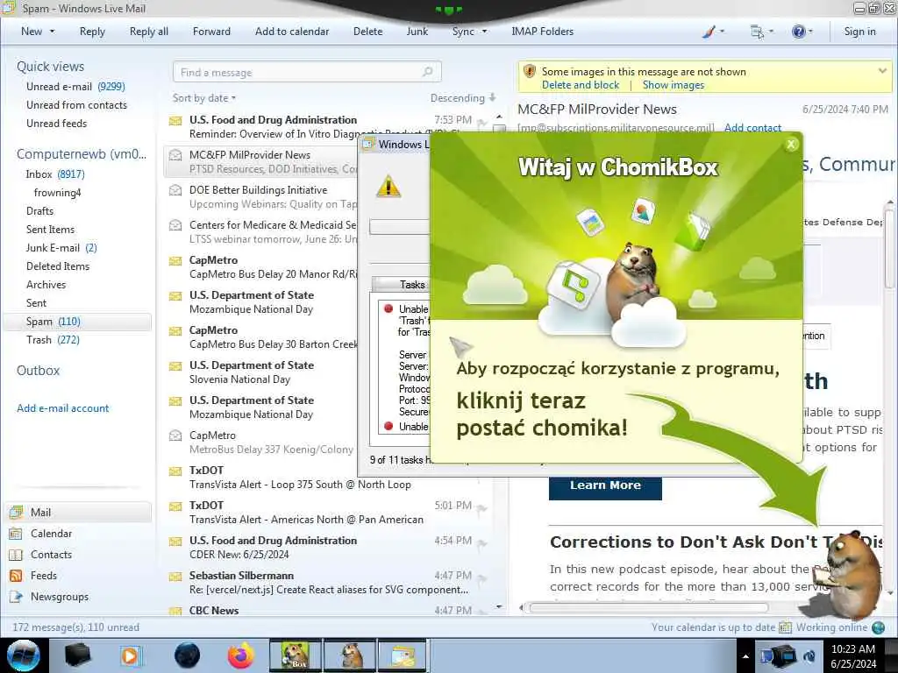The width and height of the screenshot is (898, 673).
Task: Open the colorize brush toolbar icon
Action: 709,32
